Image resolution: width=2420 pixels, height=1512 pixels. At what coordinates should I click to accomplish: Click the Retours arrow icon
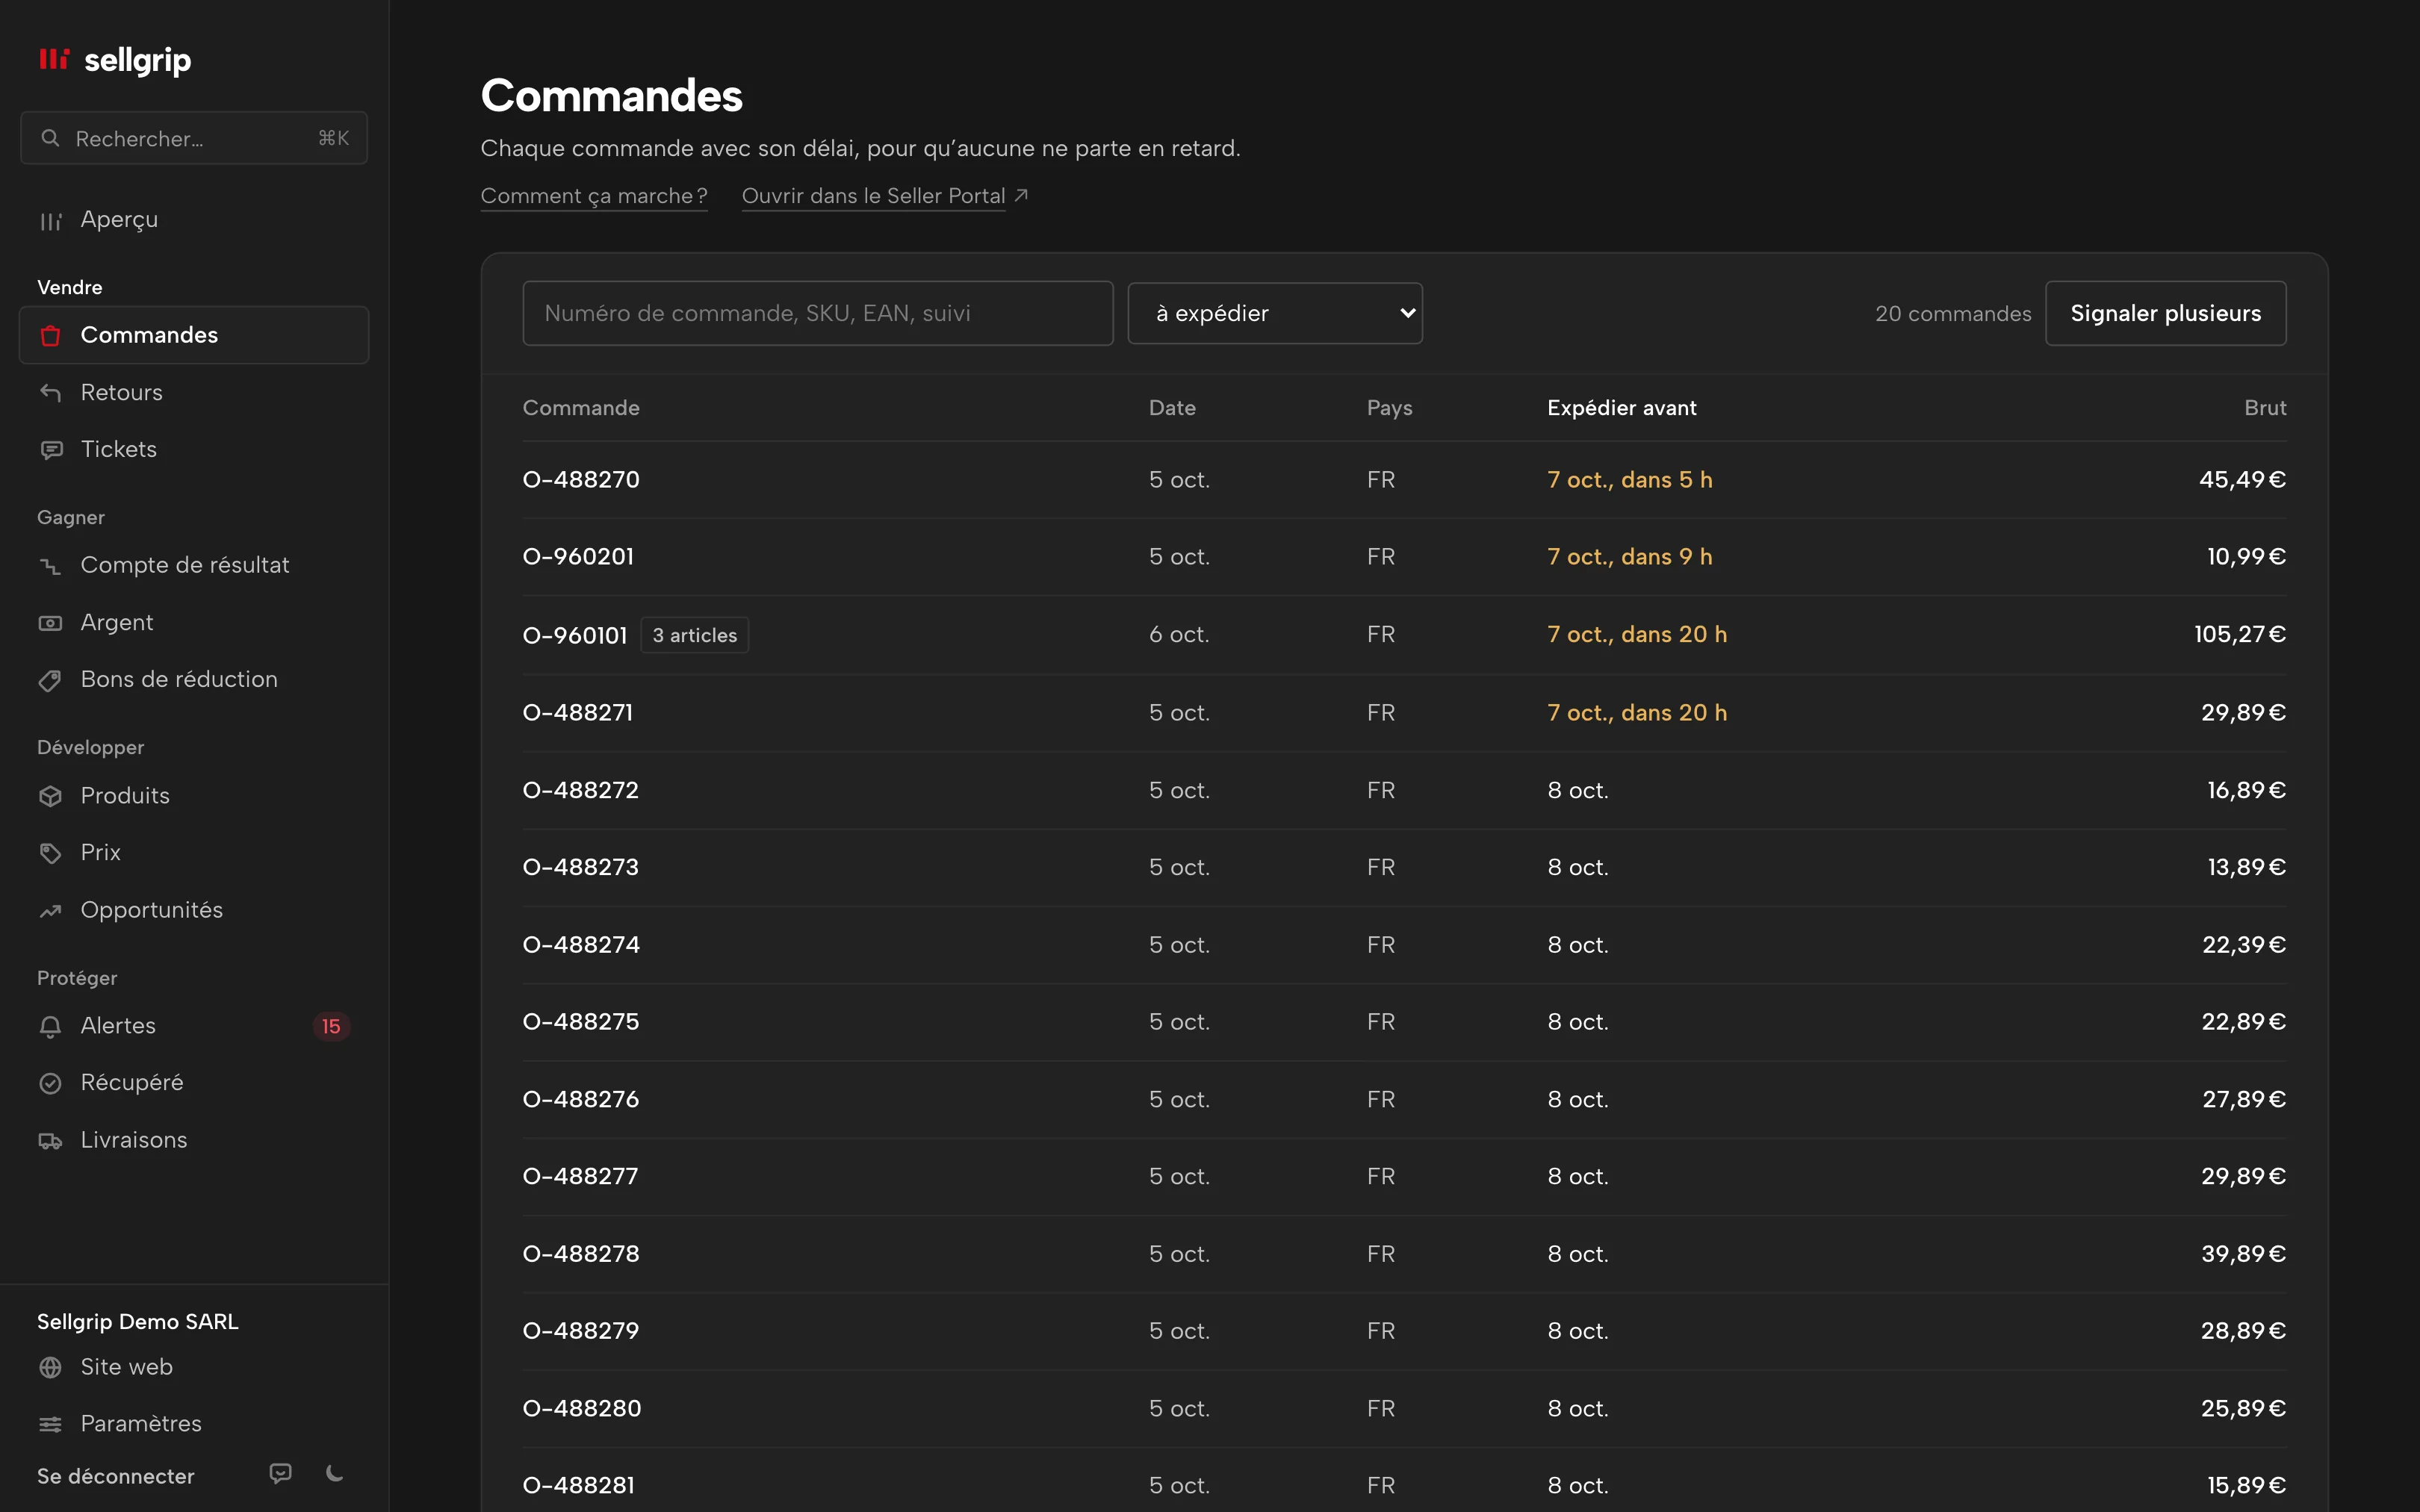click(x=50, y=392)
